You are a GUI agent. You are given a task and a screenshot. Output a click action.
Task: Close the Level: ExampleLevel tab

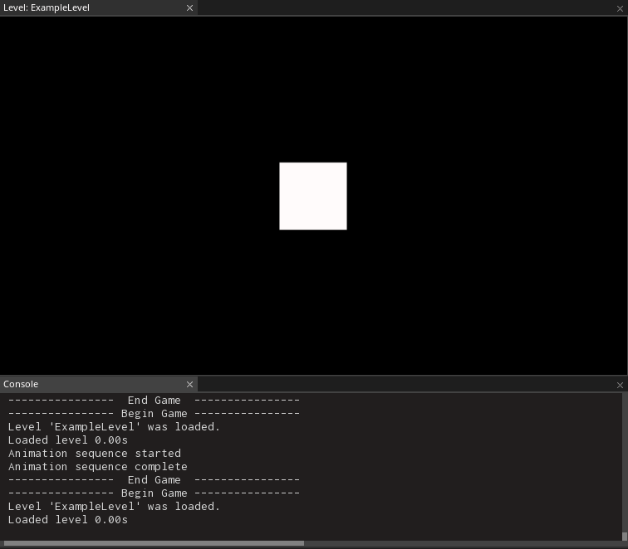click(x=190, y=8)
